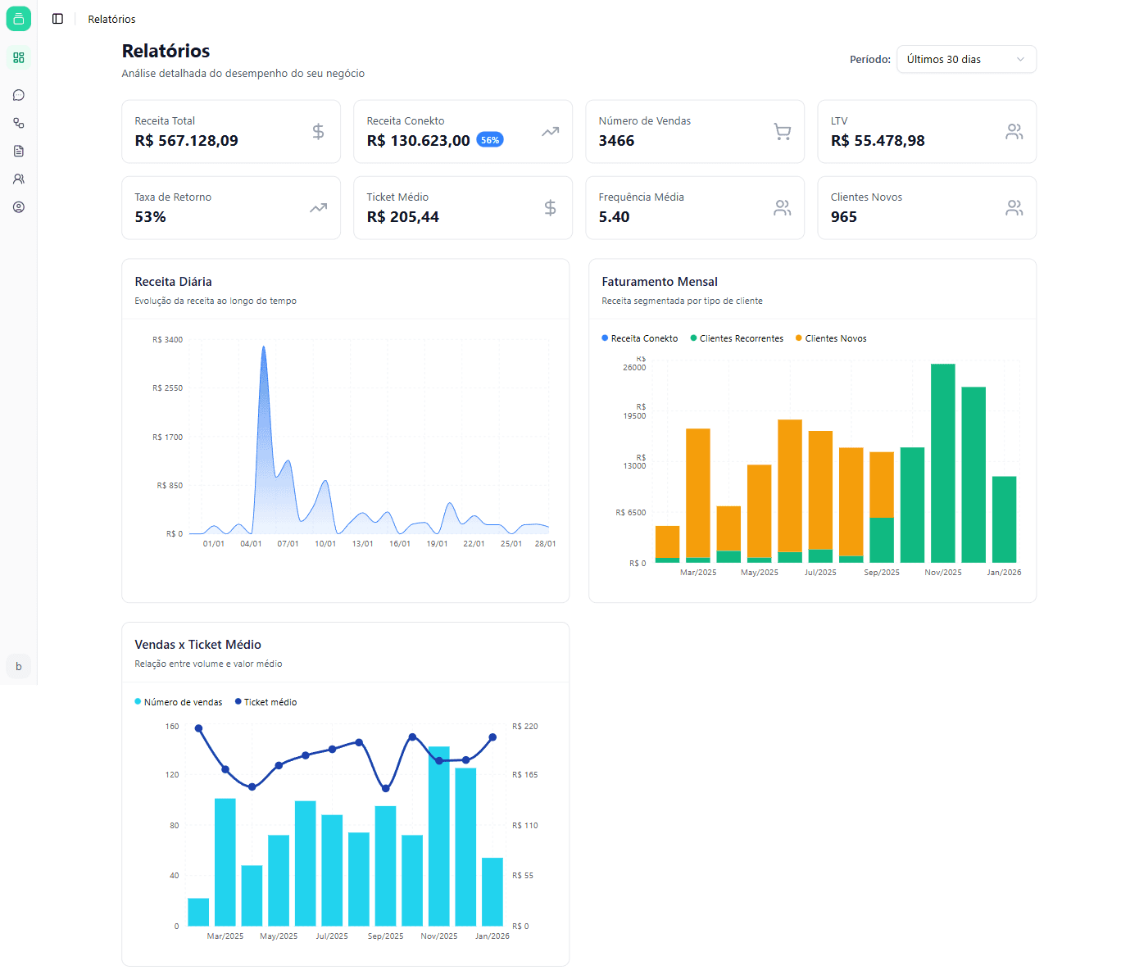Click the trend arrow icon on Taxa de Retorno
This screenshot has height=979, width=1121.
point(318,207)
